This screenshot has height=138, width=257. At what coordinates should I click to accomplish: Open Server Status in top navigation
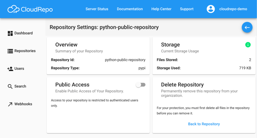pos(97,9)
